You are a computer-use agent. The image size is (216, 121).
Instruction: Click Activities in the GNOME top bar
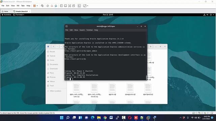pyautogui.click(x=6, y=15)
